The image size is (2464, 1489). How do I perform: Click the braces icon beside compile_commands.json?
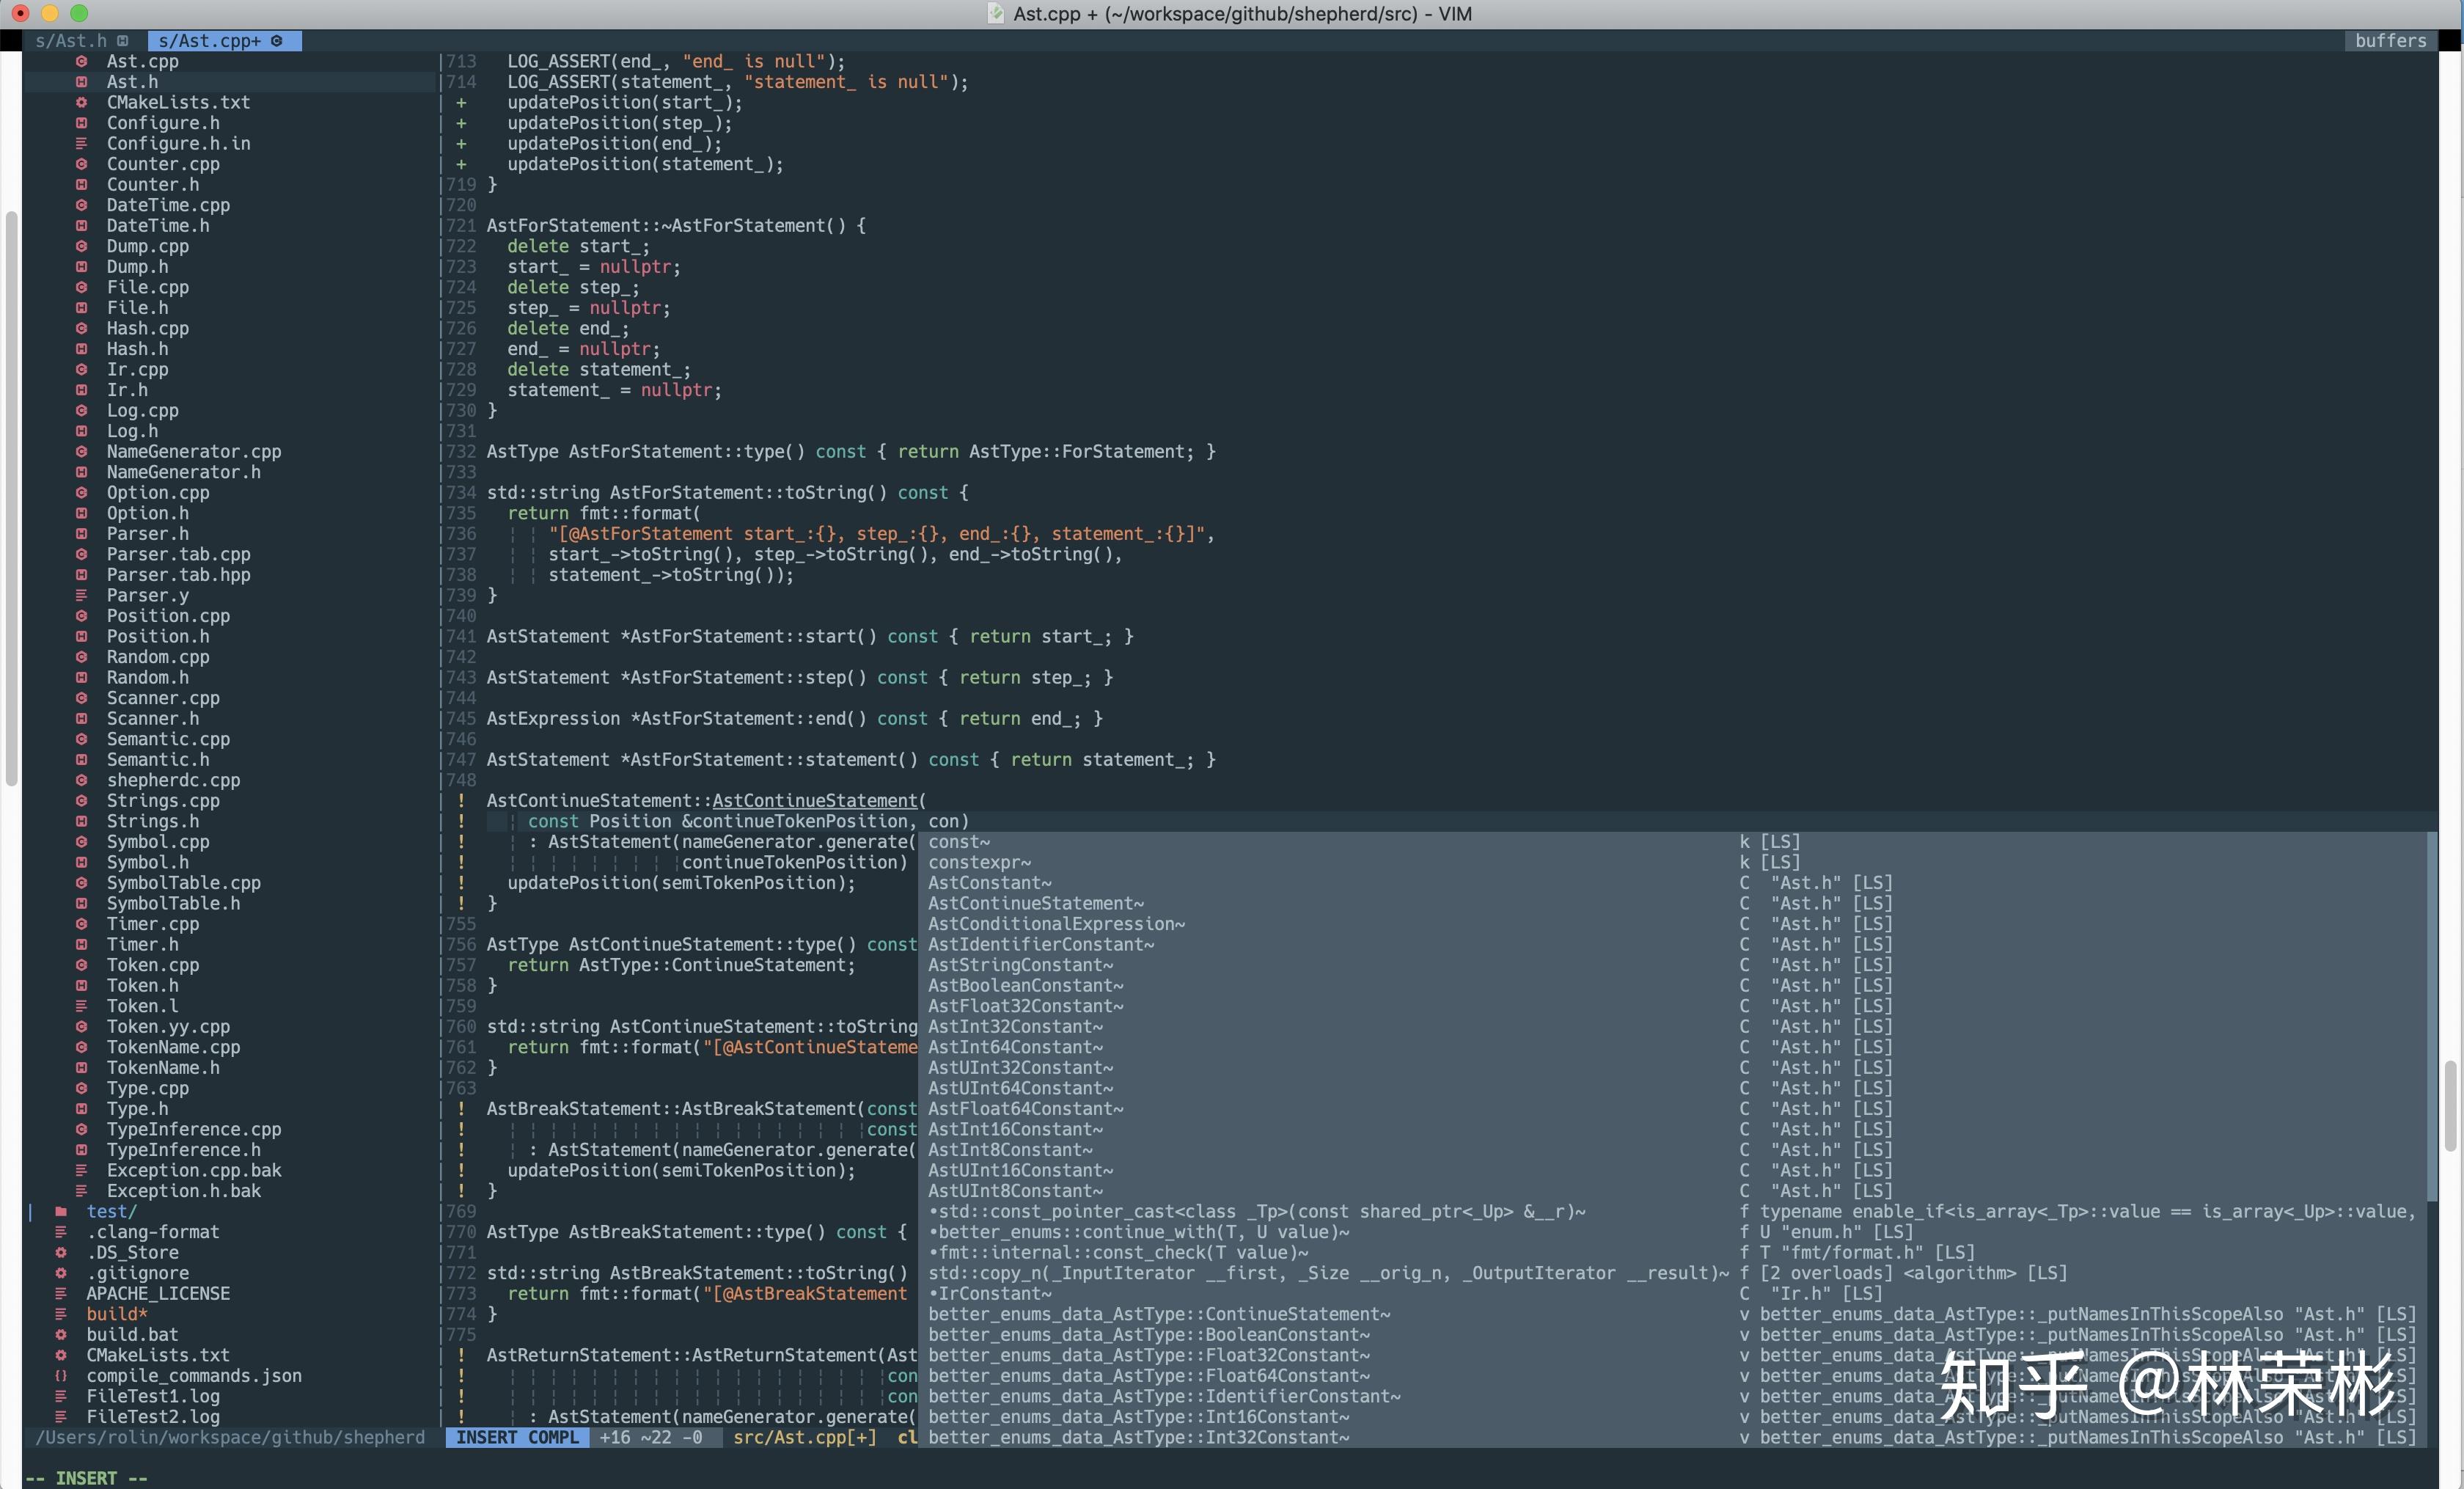(x=61, y=1376)
